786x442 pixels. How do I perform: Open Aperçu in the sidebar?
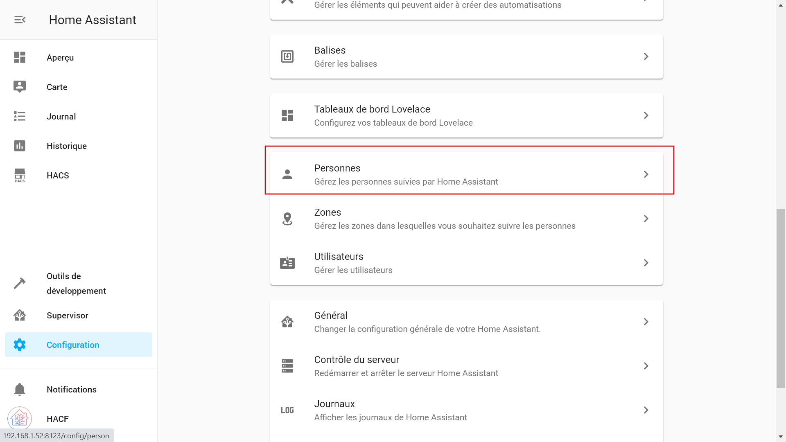click(79, 57)
